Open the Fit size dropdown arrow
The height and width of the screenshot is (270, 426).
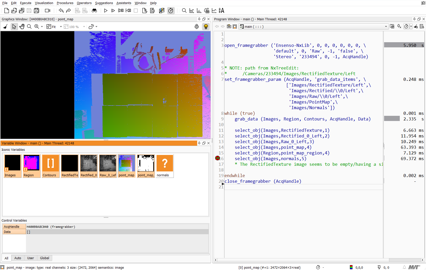pyautogui.click(x=61, y=27)
